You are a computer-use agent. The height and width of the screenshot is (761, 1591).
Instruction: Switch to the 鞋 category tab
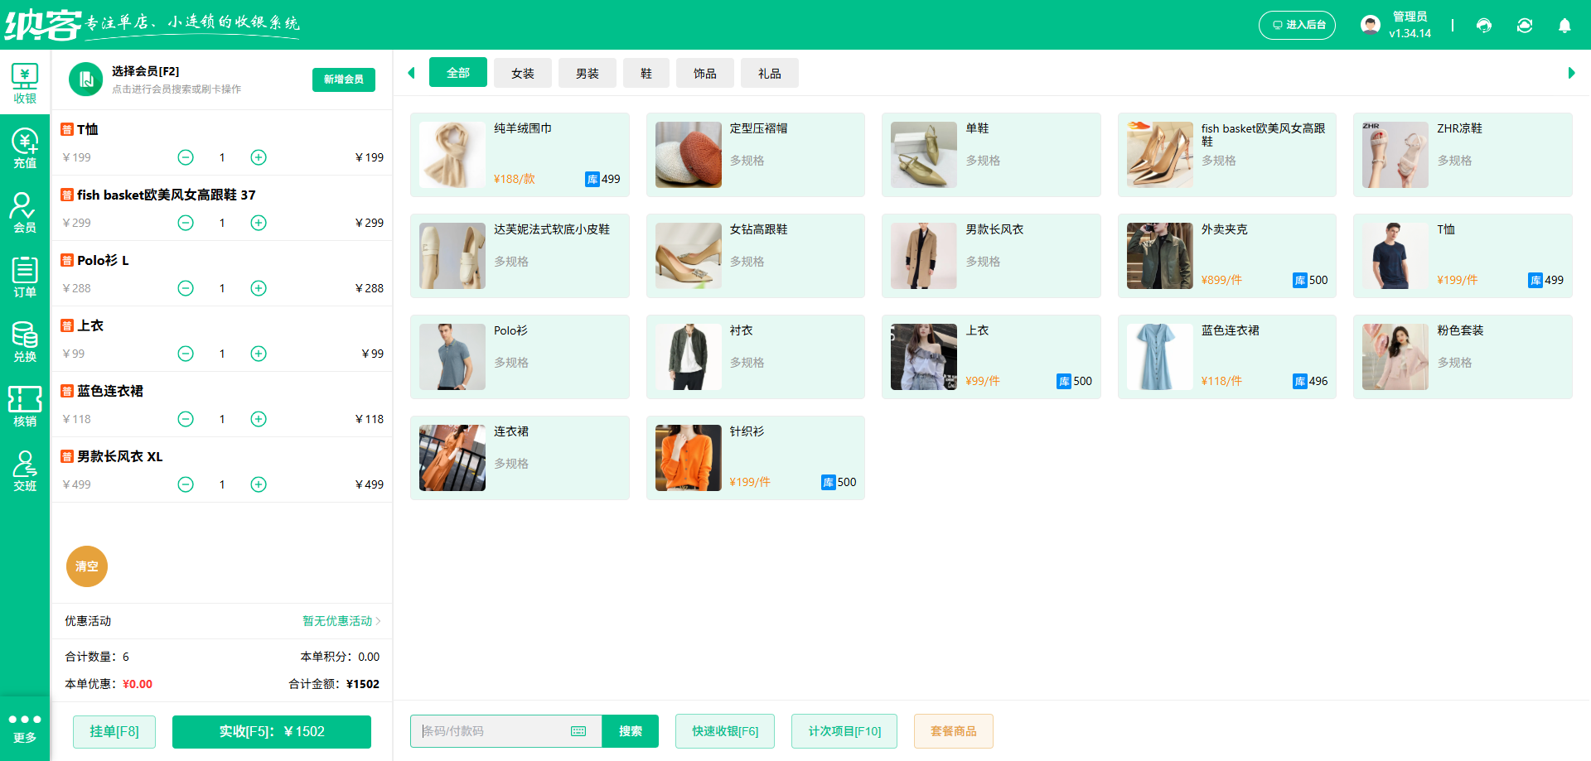point(646,73)
